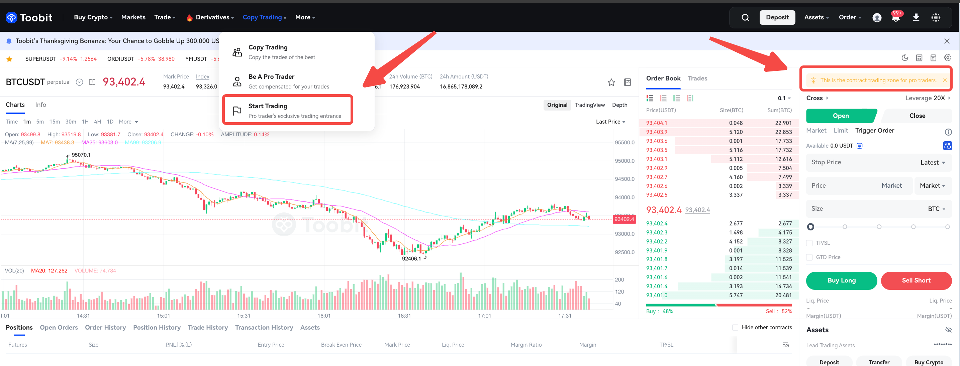Image resolution: width=960 pixels, height=366 pixels.
Task: Open trading settings gear icon
Action: pyautogui.click(x=947, y=58)
